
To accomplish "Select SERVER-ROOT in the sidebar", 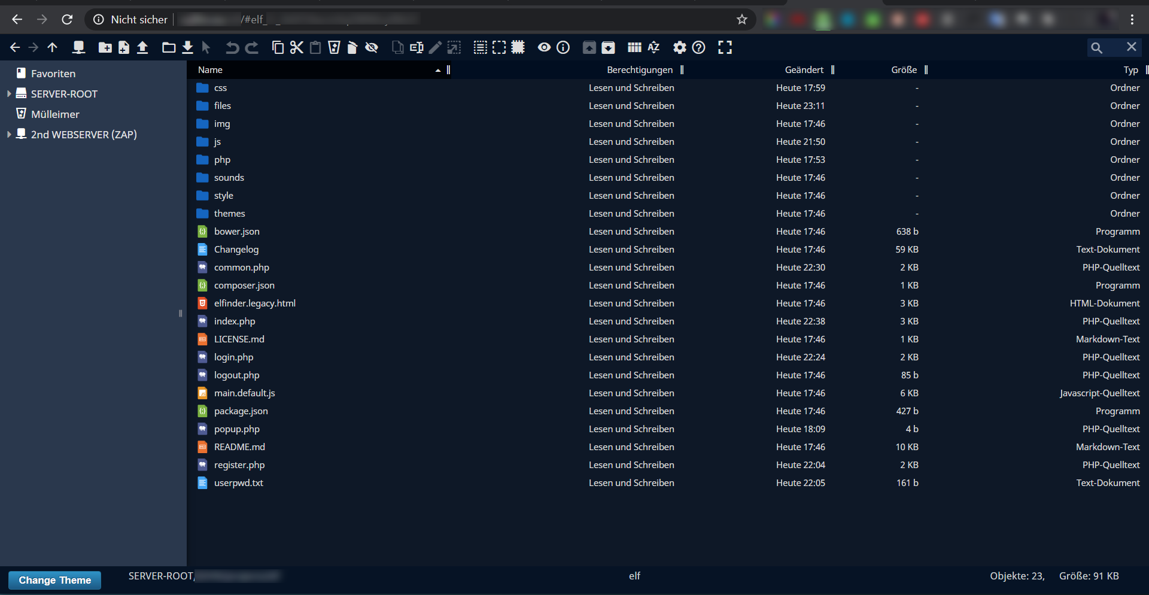I will (64, 94).
